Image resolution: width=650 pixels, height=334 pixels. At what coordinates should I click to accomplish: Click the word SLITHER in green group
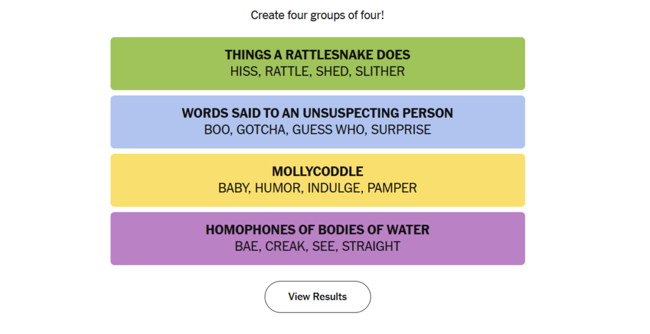coord(380,72)
